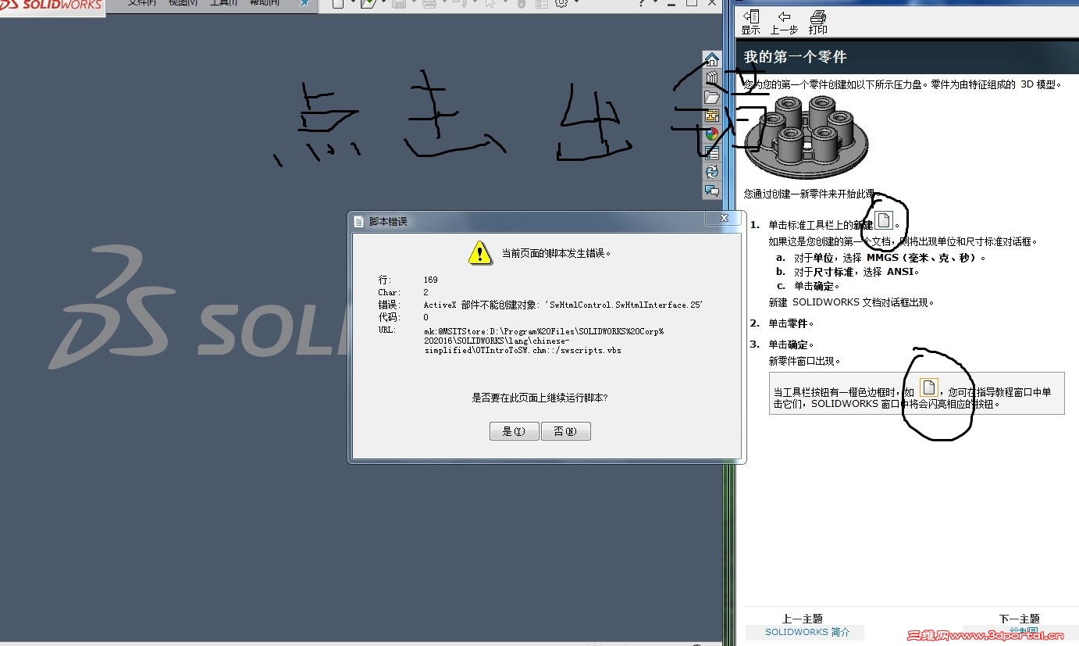The image size is (1079, 646).
Task: Click '是否要在此页面上继续运行脚本?' question
Action: (539, 398)
